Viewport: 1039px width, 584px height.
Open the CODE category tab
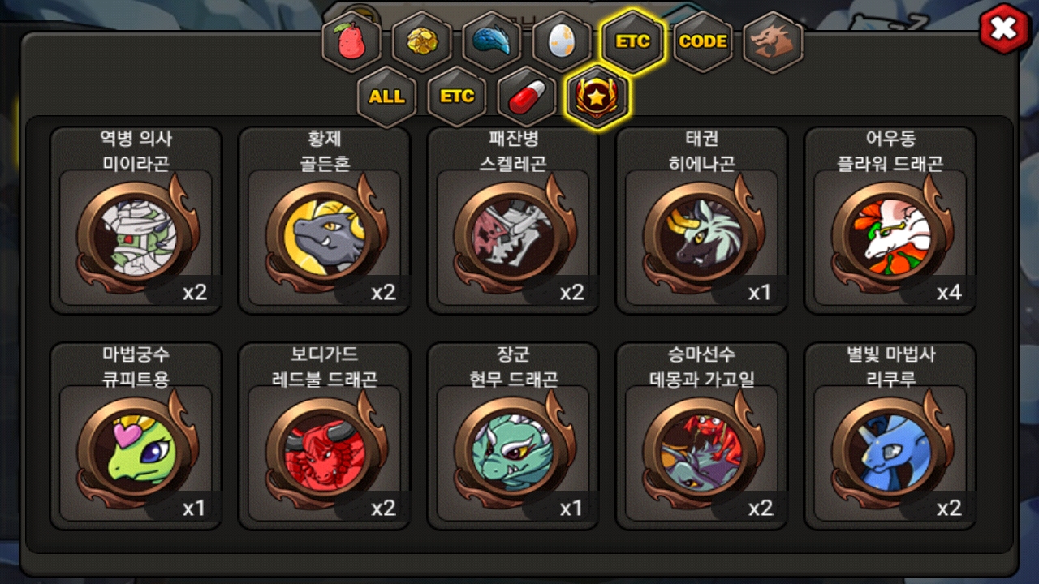point(703,41)
